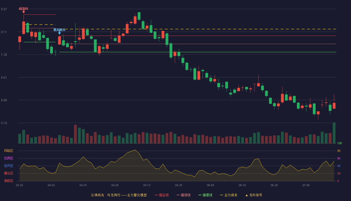This screenshot has width=351, height=201.
Task: Click the blue arrow under 弱龙抬头
Action: coord(59,33)
